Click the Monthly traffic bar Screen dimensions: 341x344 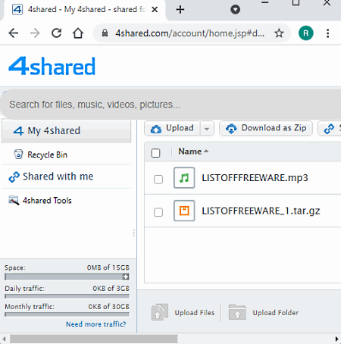tap(67, 314)
